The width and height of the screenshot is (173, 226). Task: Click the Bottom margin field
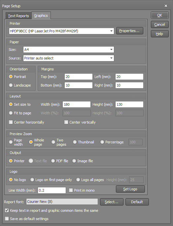coord(79,85)
